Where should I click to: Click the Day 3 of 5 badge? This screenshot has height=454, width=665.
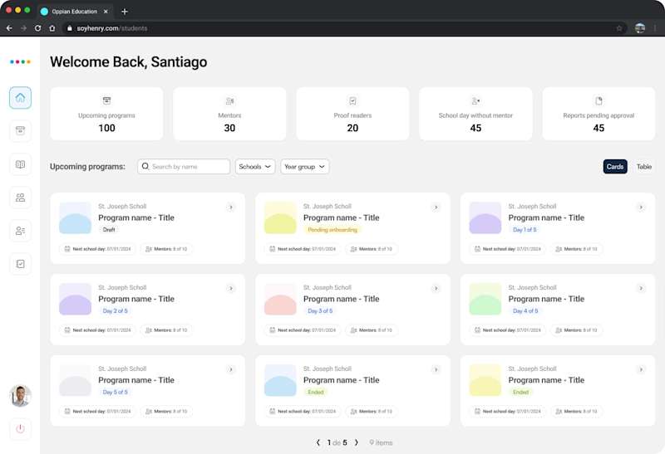320,311
